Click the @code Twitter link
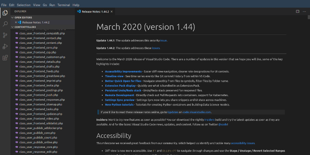 (223, 124)
